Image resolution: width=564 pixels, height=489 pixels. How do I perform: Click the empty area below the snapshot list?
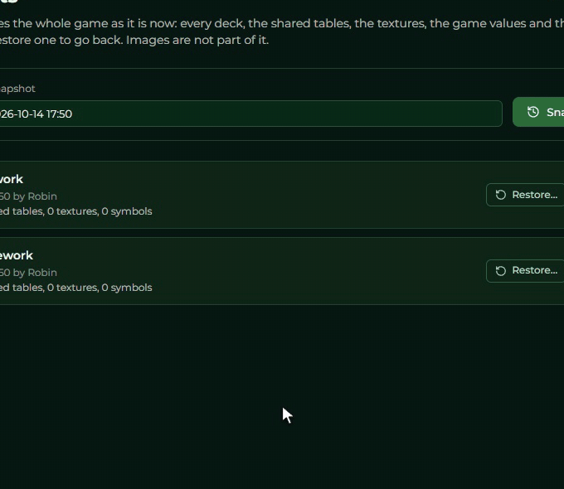click(x=282, y=395)
